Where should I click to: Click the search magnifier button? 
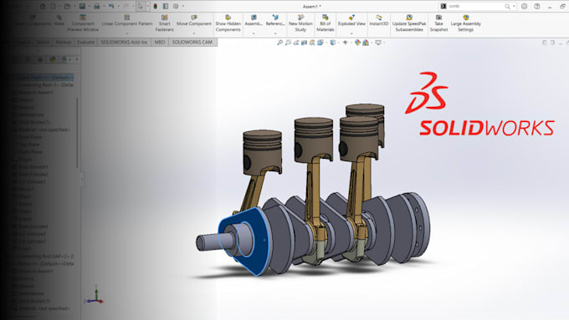point(507,6)
